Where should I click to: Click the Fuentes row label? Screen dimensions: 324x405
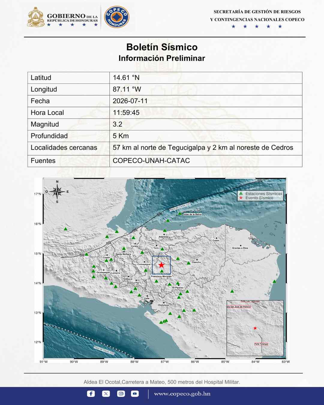pyautogui.click(x=43, y=161)
